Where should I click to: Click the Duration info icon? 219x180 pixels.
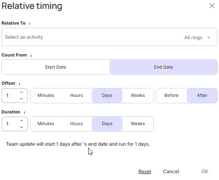coord(25,112)
